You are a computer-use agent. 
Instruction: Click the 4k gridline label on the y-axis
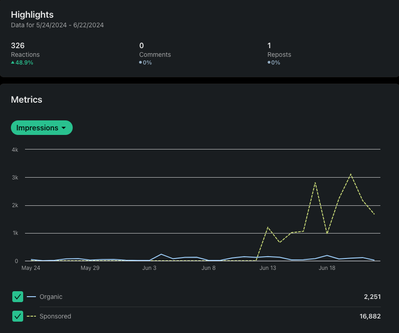15,149
